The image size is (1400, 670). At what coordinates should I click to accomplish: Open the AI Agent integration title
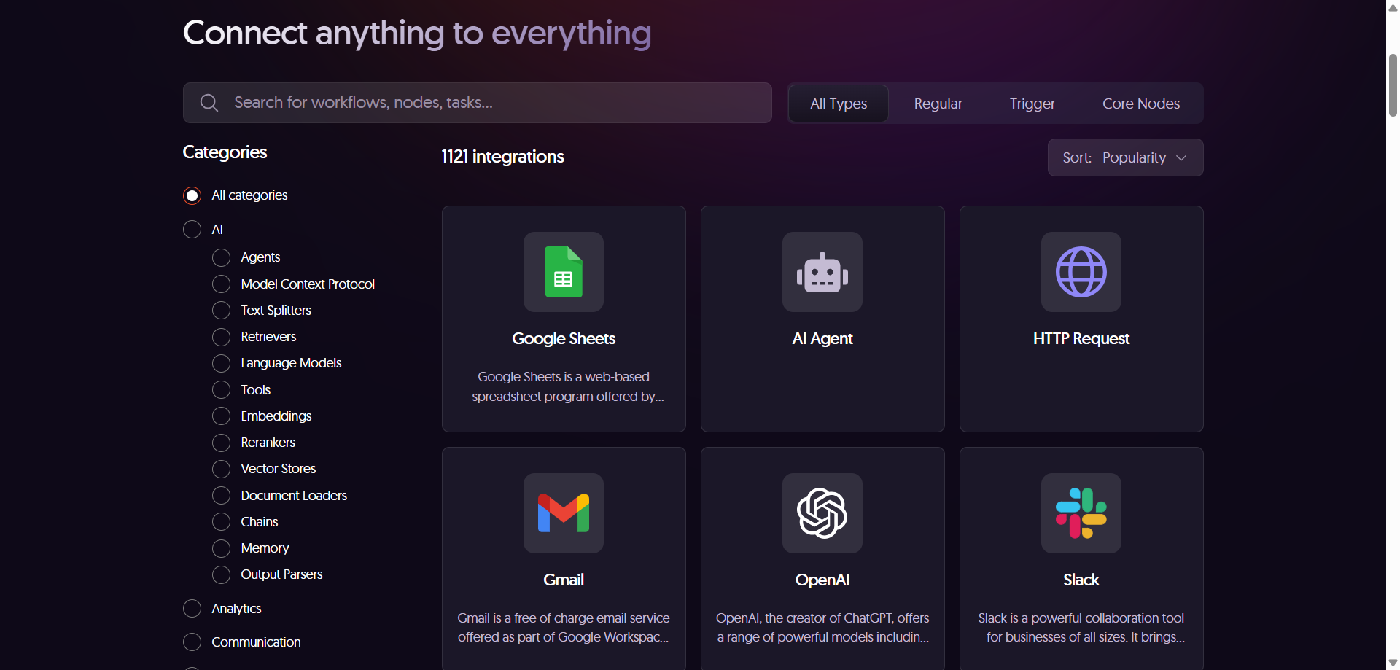coord(822,338)
